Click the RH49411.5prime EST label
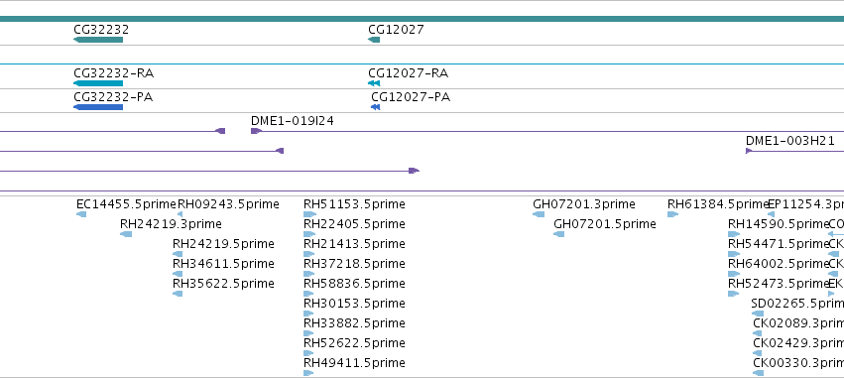The image size is (844, 378). [x=354, y=363]
